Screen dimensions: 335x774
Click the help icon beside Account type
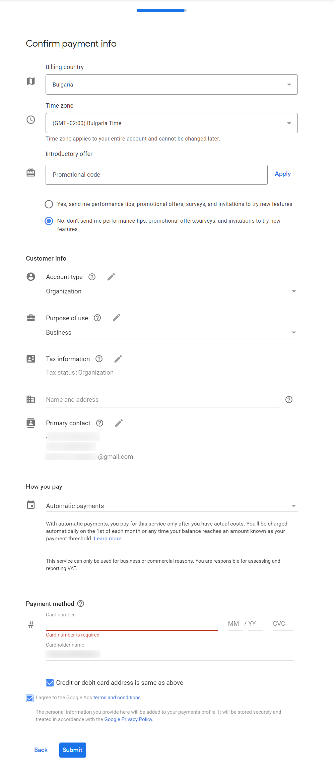[x=92, y=277]
